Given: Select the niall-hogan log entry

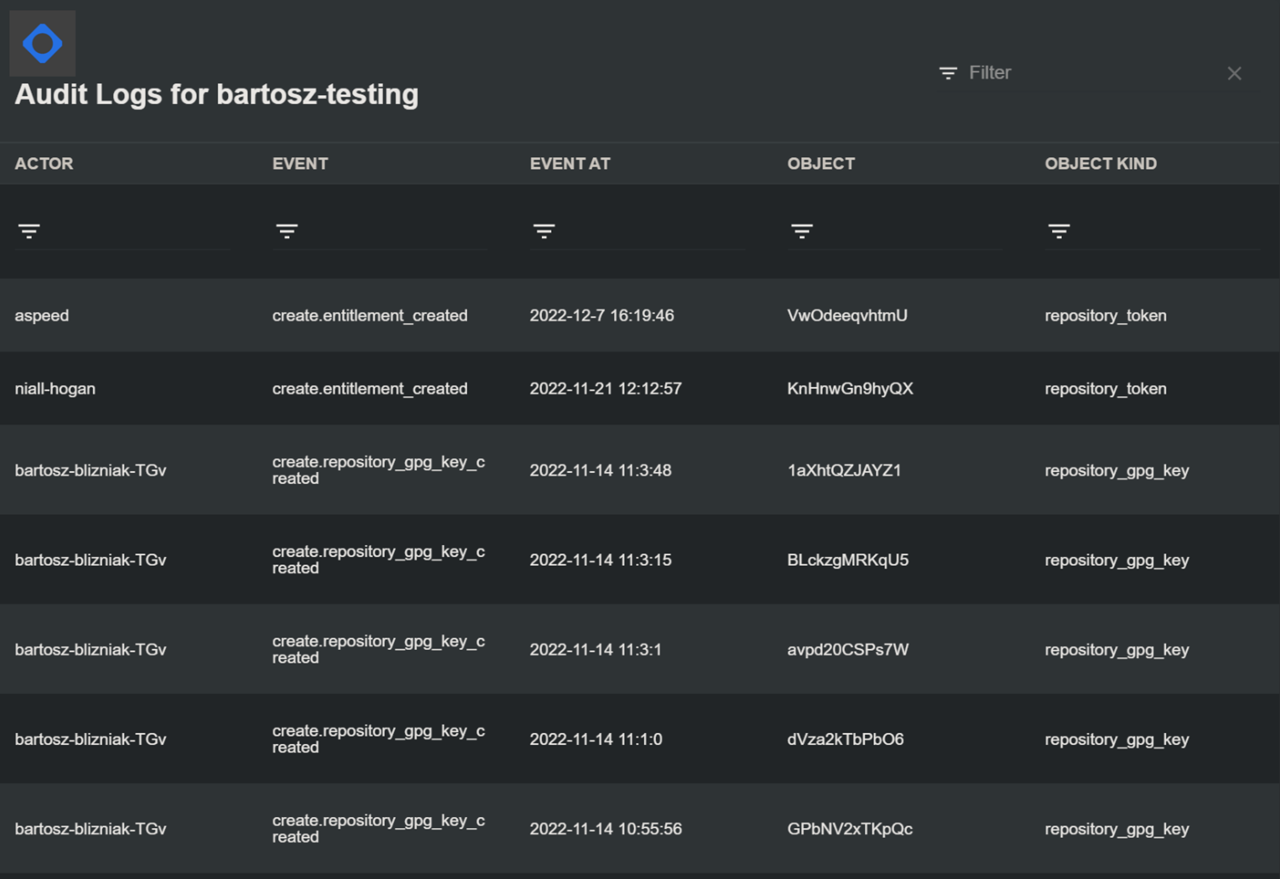Looking at the screenshot, I should [x=55, y=389].
